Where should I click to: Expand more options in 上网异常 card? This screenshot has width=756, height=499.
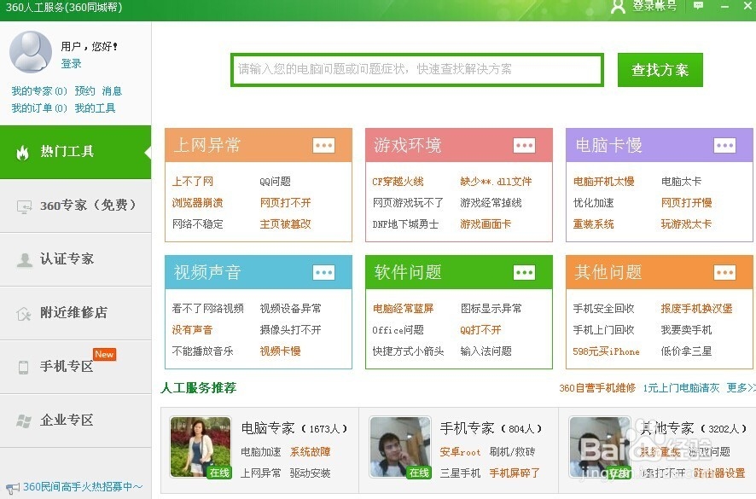pyautogui.click(x=323, y=145)
